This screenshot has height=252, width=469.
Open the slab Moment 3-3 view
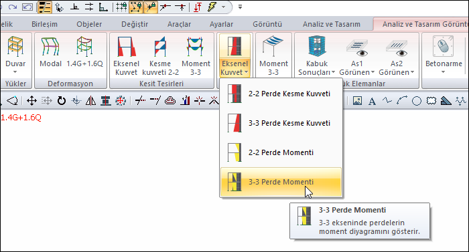pyautogui.click(x=273, y=55)
